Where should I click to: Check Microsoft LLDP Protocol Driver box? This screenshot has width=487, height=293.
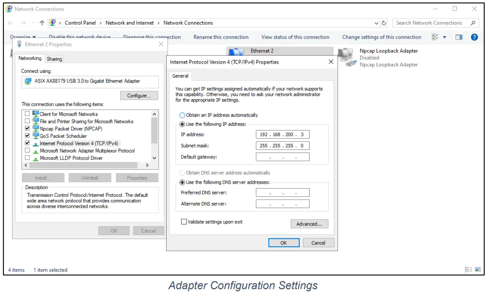pyautogui.click(x=27, y=158)
